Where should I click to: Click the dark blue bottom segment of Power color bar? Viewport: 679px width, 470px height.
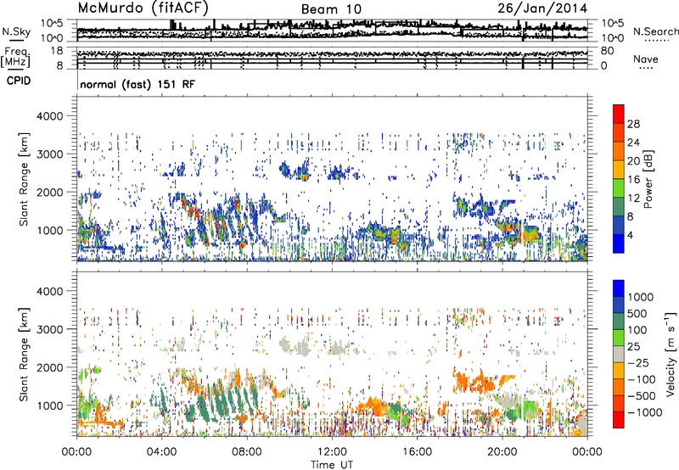pos(619,243)
